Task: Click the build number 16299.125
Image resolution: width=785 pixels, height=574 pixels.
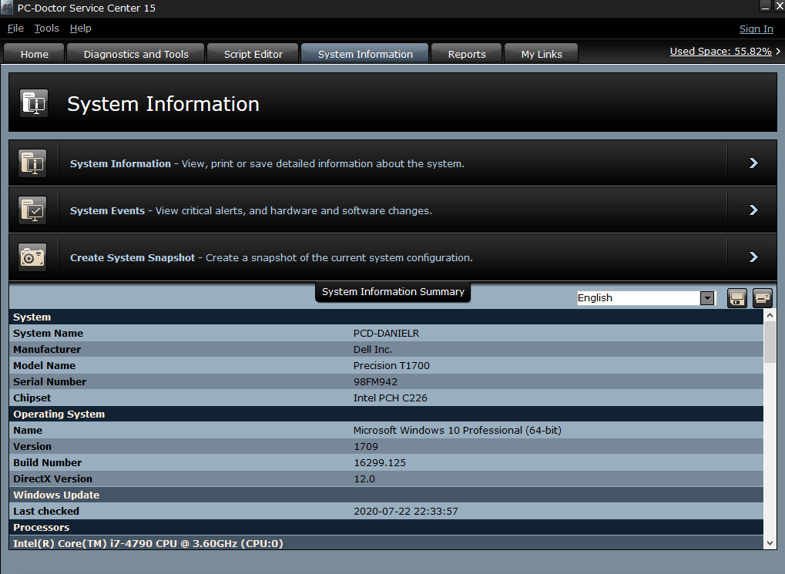Action: [380, 462]
